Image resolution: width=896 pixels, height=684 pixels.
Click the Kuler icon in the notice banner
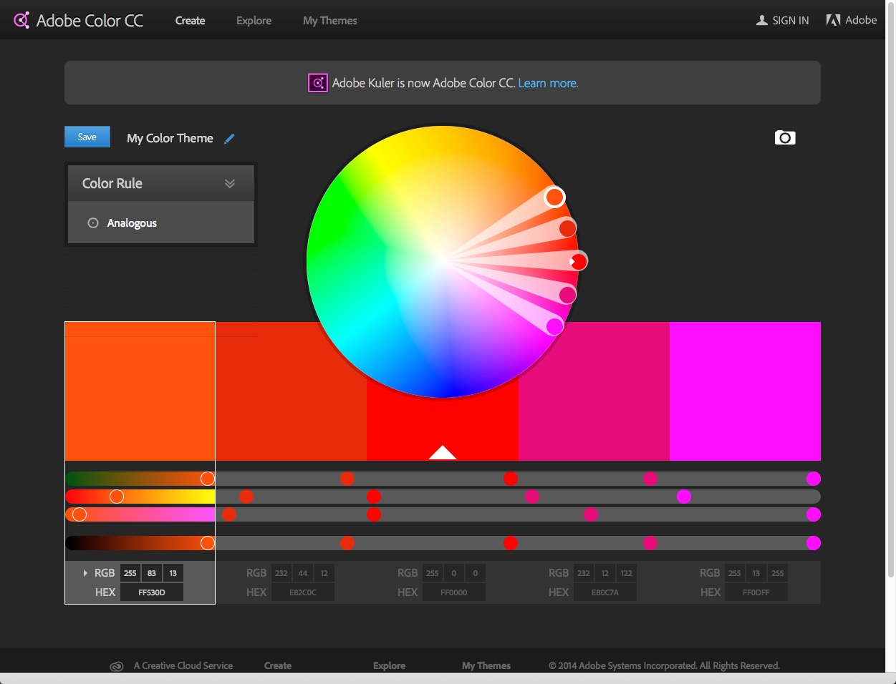pyautogui.click(x=317, y=83)
